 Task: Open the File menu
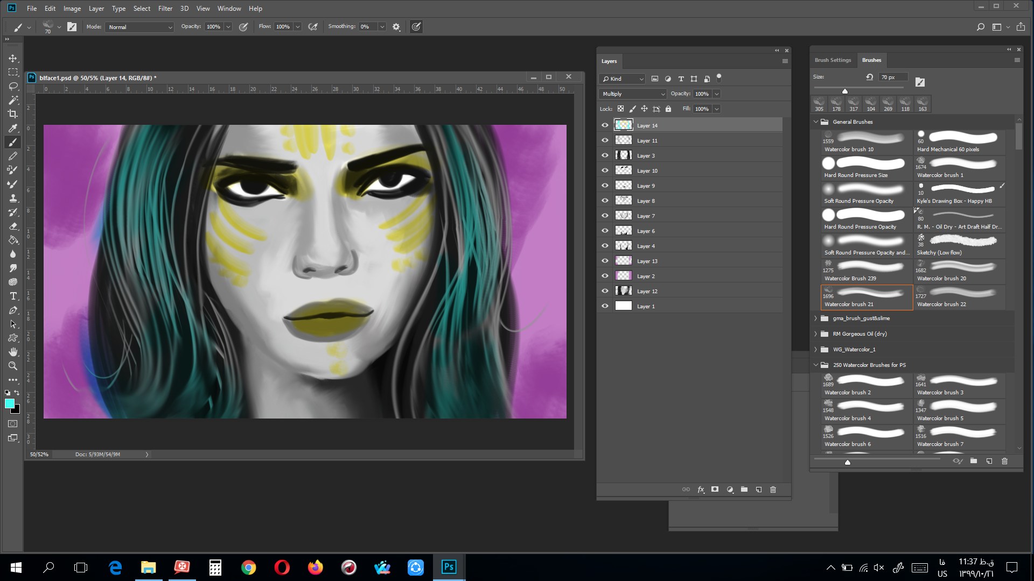[x=32, y=8]
